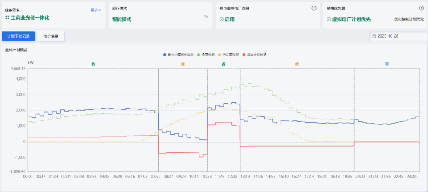The width and height of the screenshot is (428, 192).
Task: Click the 虚拟电厂计划优先 strategy label
Action: pyautogui.click(x=351, y=19)
